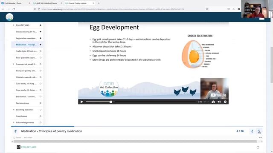Open Contributors chapter
Viewport: 273px width, 153px height.
pos(21,116)
